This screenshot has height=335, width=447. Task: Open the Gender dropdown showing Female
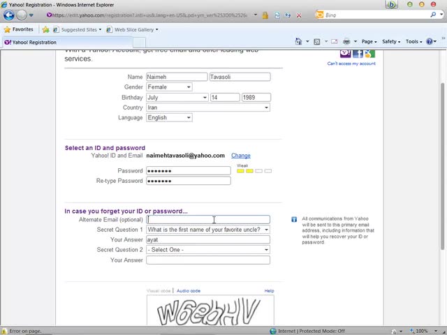[169, 87]
